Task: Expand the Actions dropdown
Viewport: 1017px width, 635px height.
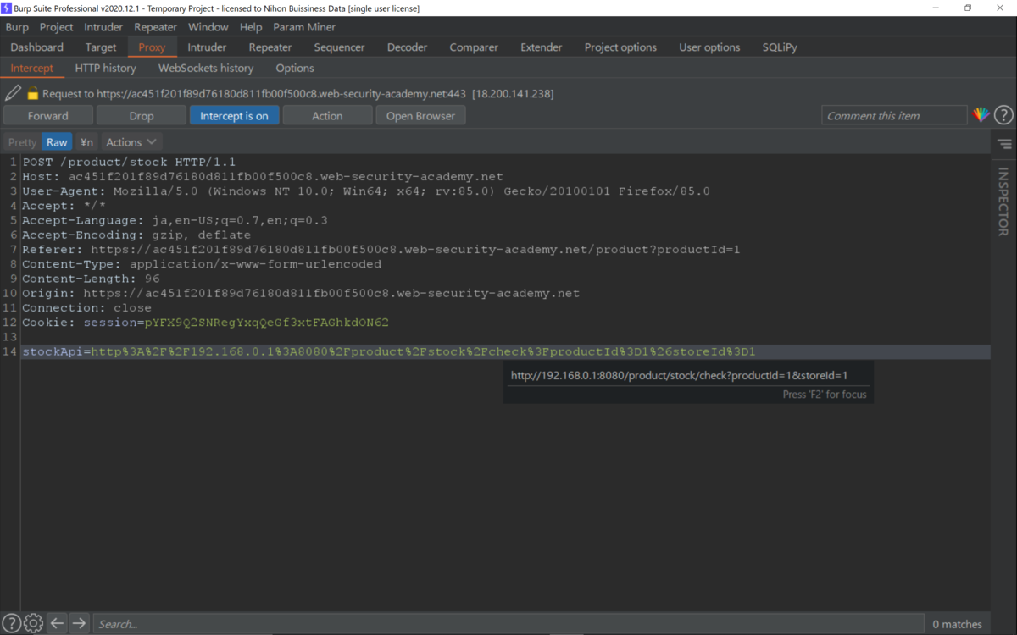Action: 131,142
